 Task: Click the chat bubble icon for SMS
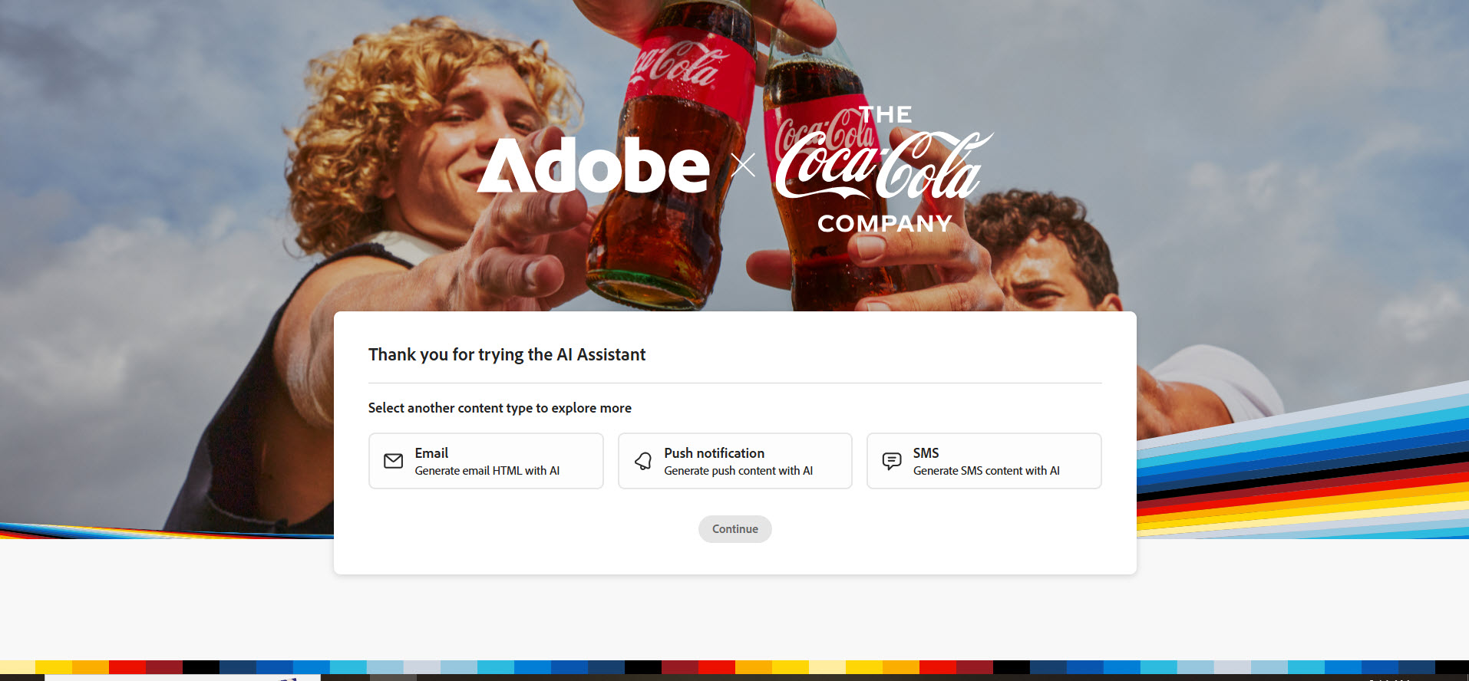(892, 461)
